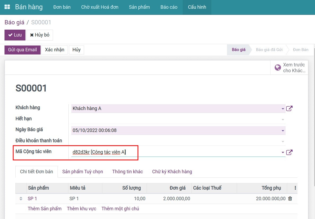Switch to Thông tin khác tab
The width and height of the screenshot is (315, 219).
(128, 172)
